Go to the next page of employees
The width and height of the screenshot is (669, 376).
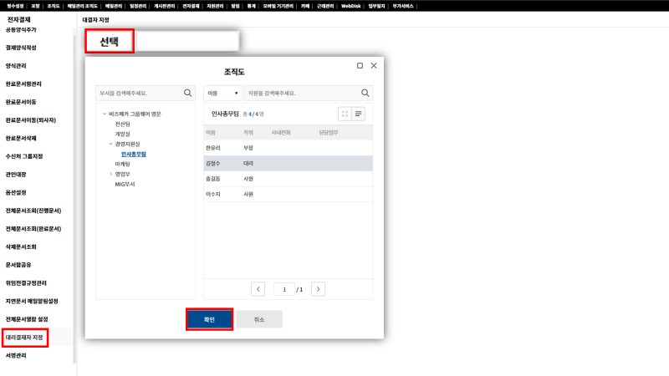(317, 289)
